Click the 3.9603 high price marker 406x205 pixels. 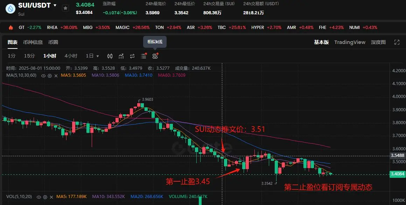[x=148, y=99]
